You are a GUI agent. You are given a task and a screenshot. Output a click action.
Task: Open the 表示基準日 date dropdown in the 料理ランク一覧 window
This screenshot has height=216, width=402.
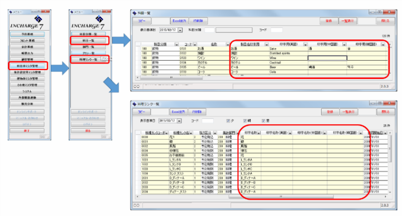(x=179, y=121)
